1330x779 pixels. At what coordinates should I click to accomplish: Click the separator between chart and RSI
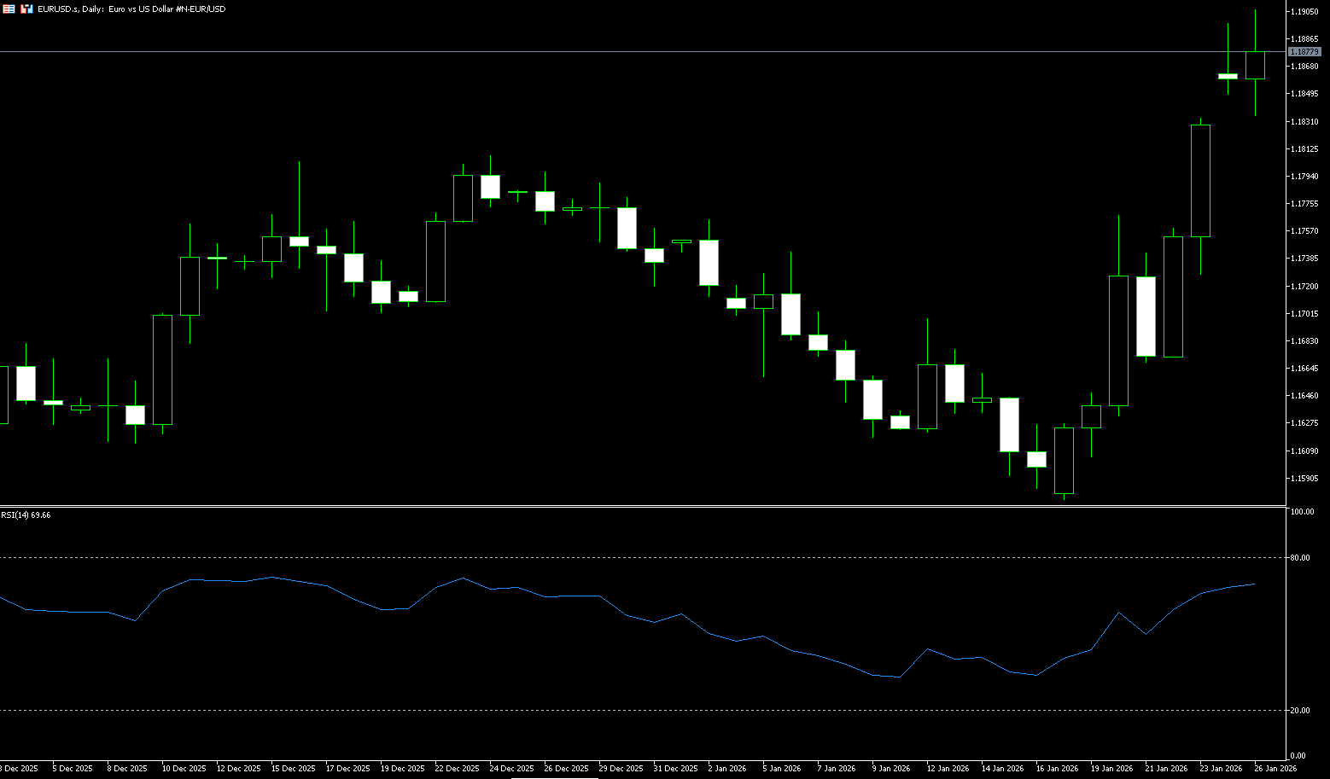[x=640, y=507]
